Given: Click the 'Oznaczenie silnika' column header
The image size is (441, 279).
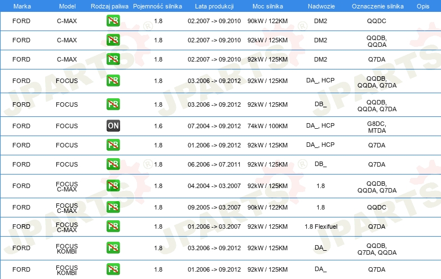Looking at the screenshot, I should [x=377, y=6].
